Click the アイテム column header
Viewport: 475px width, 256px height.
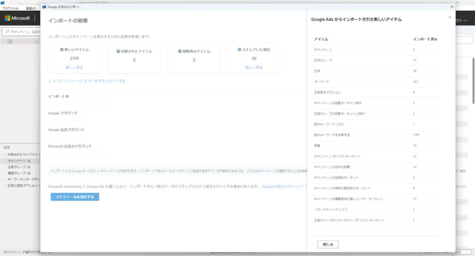point(321,39)
